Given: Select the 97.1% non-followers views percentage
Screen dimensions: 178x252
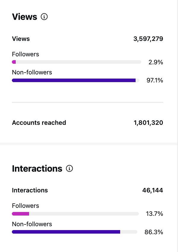Looking at the screenshot, I should pyautogui.click(x=155, y=80).
